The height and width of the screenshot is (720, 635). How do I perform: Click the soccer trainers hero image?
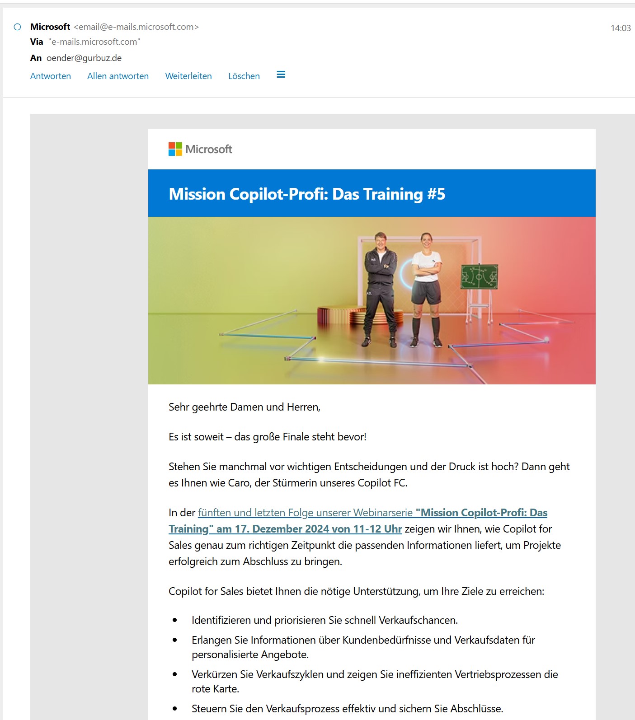[x=372, y=300]
